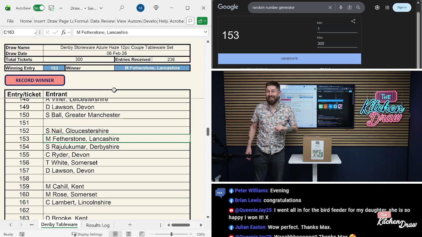Click the RECORD WINNER button

pos(35,80)
